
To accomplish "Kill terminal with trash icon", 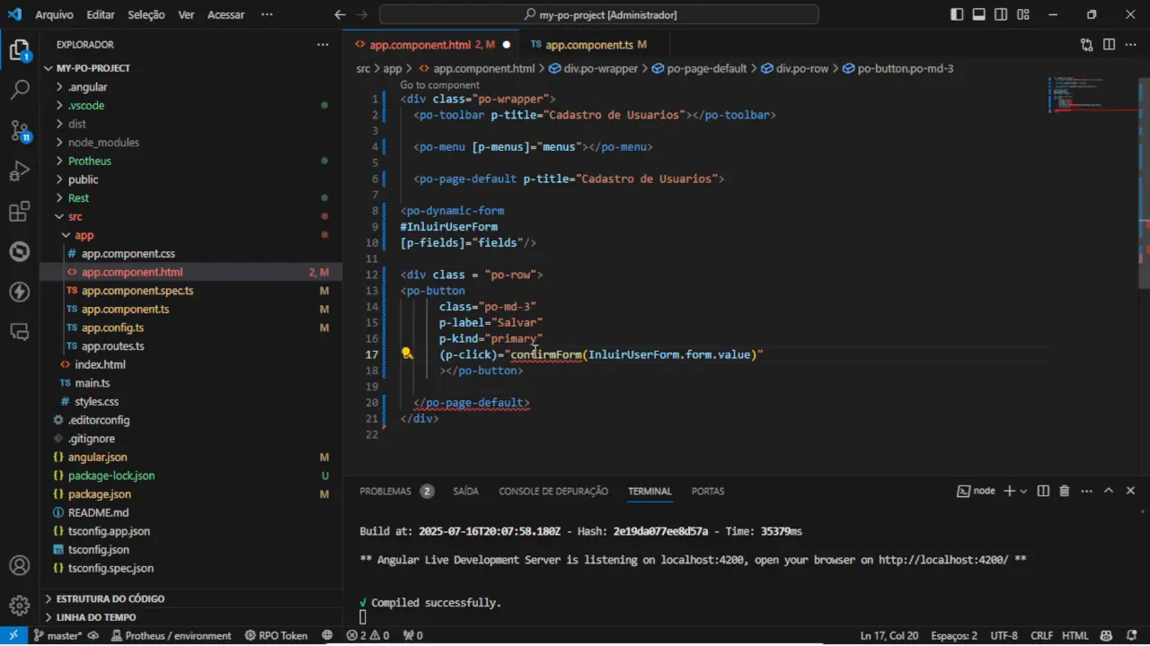I will 1065,491.
